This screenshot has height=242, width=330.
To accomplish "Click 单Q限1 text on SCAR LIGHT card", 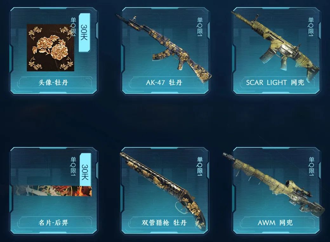I will (x=311, y=27).
